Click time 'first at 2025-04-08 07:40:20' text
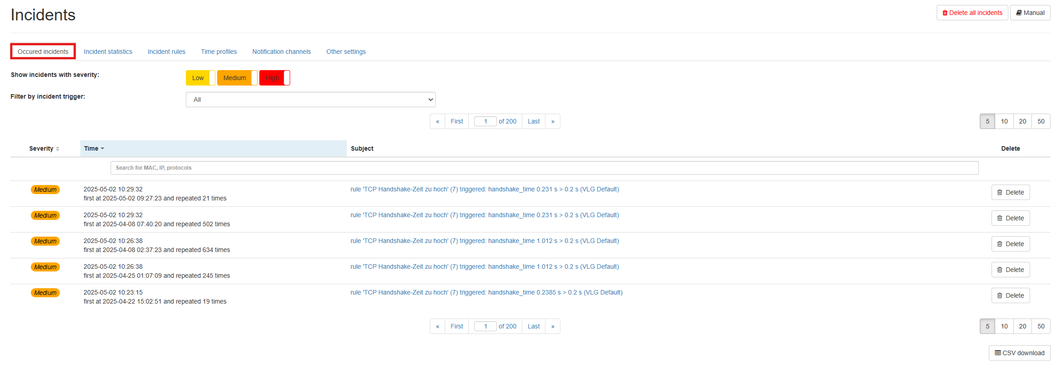Image resolution: width=1060 pixels, height=371 pixels. click(122, 224)
